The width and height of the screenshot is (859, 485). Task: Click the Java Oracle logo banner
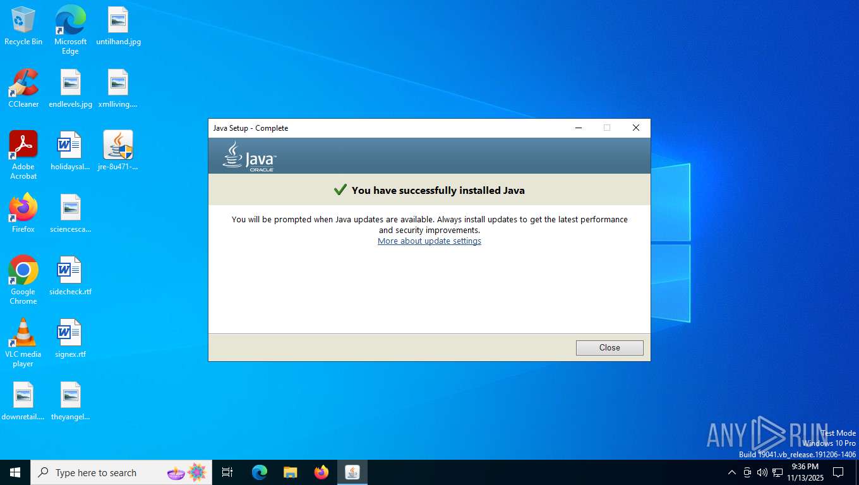(249, 157)
